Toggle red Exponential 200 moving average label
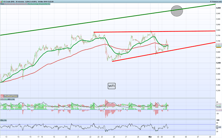This screenshot has width=222, height=138. [16, 4]
